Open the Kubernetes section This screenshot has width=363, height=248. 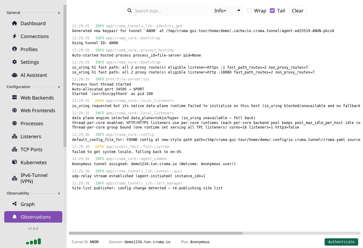coord(33,162)
